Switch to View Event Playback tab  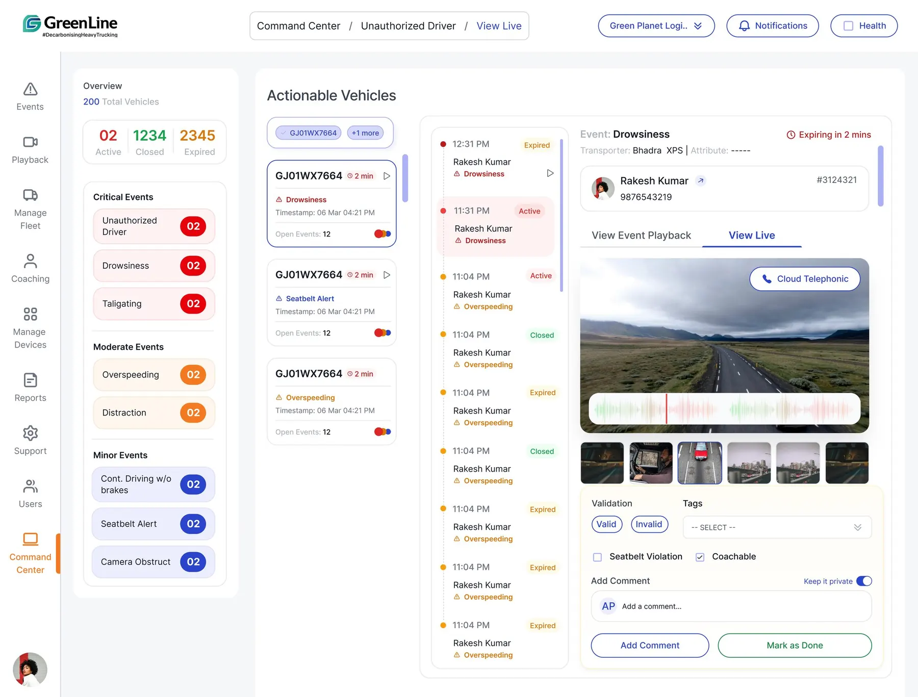[x=641, y=235]
